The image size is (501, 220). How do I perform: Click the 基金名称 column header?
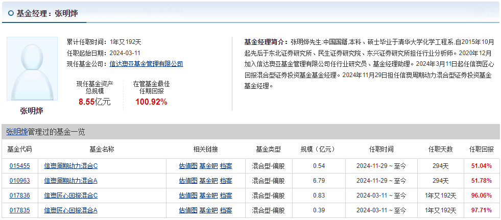click(102, 149)
